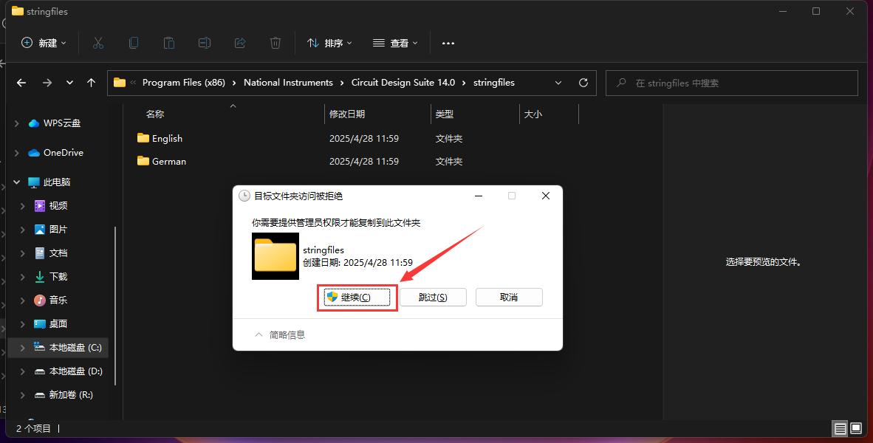The height and width of the screenshot is (443, 873).
Task: Click the Cut scissors icon in toolbar
Action: coord(98,43)
